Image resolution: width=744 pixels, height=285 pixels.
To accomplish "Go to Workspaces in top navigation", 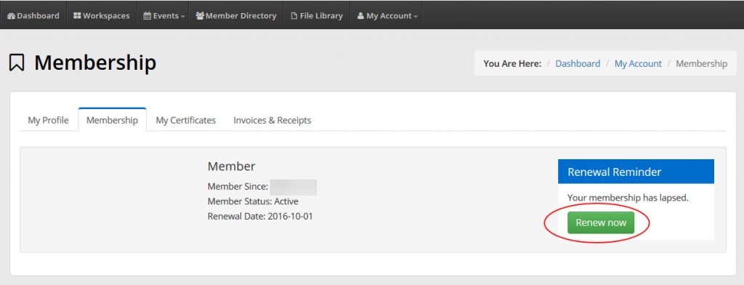I will click(x=102, y=16).
